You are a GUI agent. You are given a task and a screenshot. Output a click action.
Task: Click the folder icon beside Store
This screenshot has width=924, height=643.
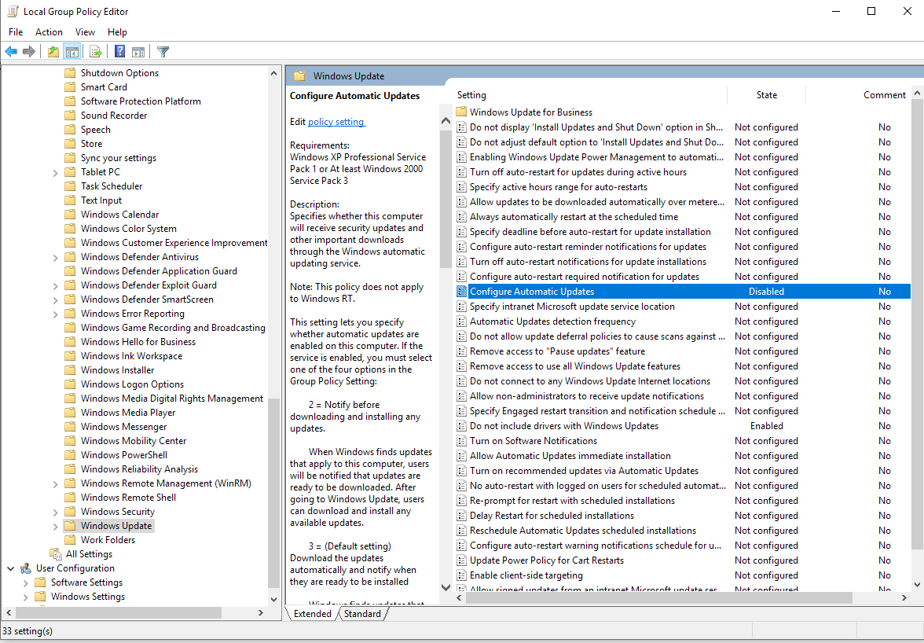coord(70,144)
